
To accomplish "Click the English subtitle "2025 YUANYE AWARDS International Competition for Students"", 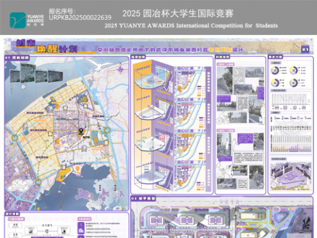I will click(x=191, y=26).
